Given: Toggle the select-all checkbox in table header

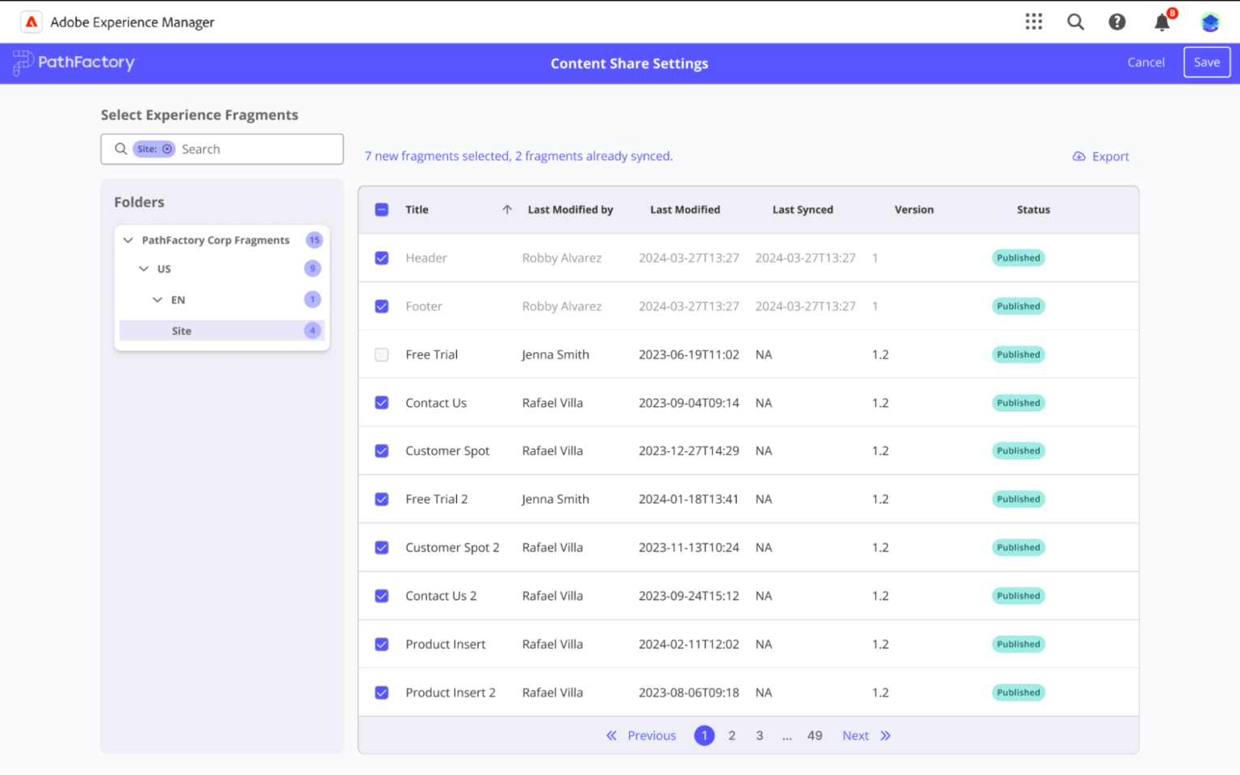Looking at the screenshot, I should [381, 209].
